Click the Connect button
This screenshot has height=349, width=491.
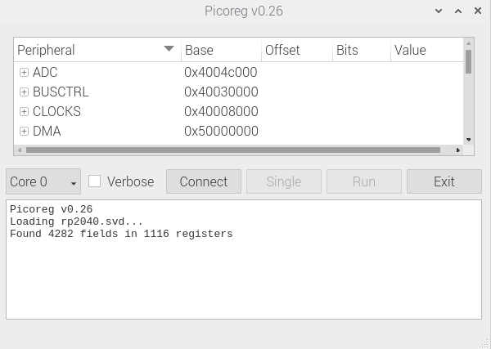[x=203, y=181]
